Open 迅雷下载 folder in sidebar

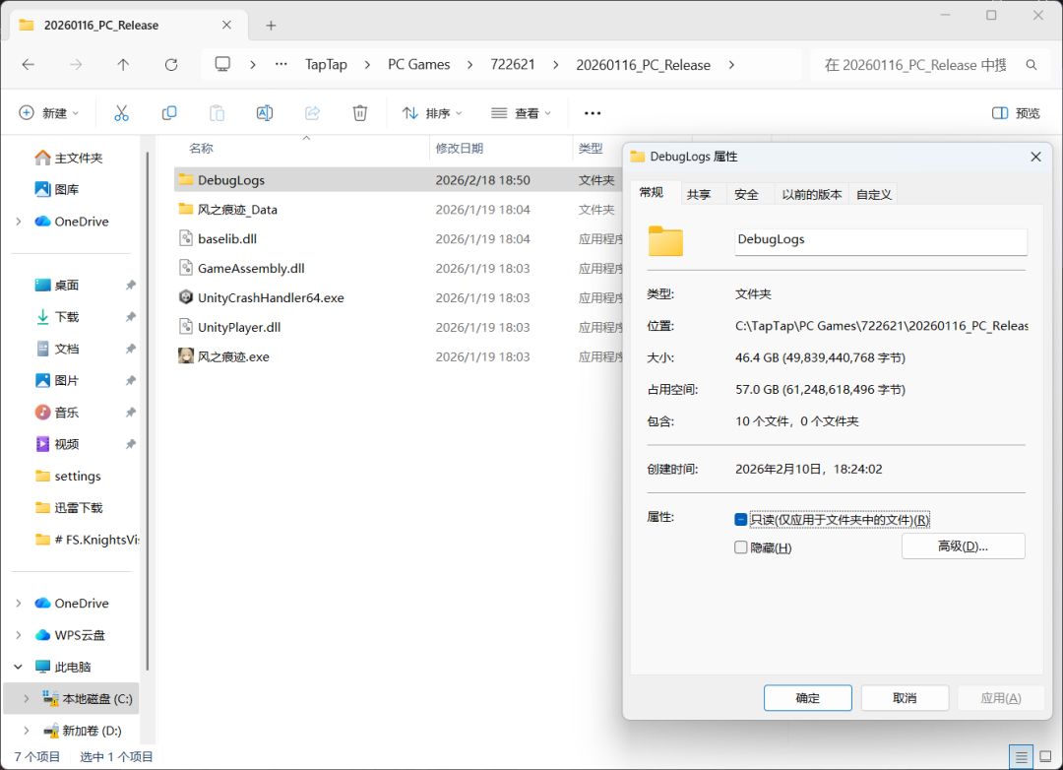(69, 508)
